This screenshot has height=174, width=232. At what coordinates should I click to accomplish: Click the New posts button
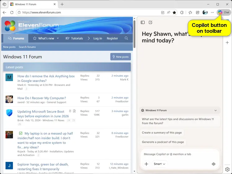[121, 57]
